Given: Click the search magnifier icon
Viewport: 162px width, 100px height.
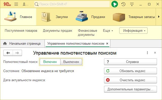Looking at the screenshot, I should [36, 4].
